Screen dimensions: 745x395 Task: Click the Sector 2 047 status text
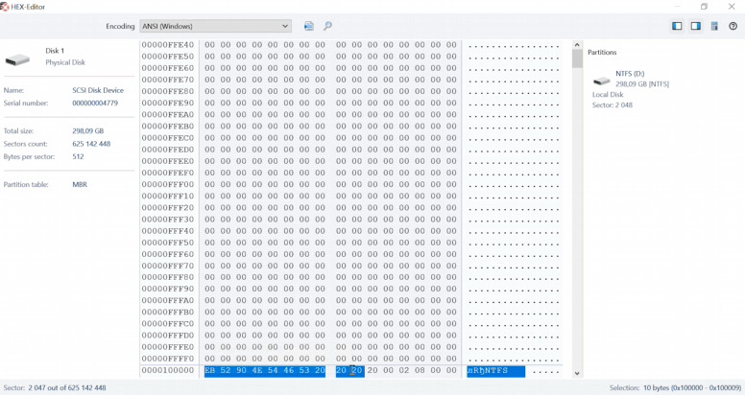tap(55, 388)
